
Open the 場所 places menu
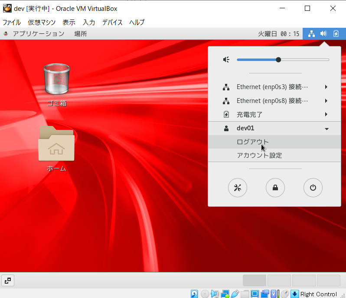(81, 34)
